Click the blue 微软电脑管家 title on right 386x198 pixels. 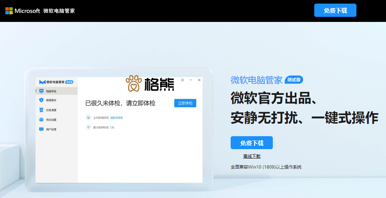[x=257, y=80]
